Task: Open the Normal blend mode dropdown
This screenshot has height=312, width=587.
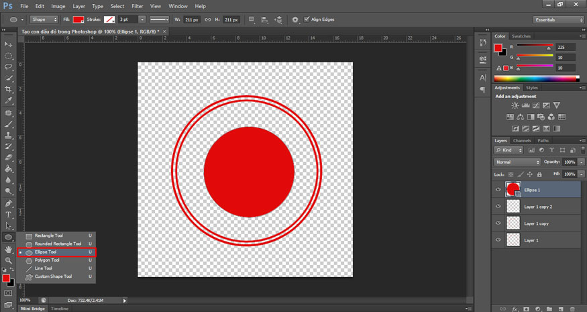Action: (517, 162)
